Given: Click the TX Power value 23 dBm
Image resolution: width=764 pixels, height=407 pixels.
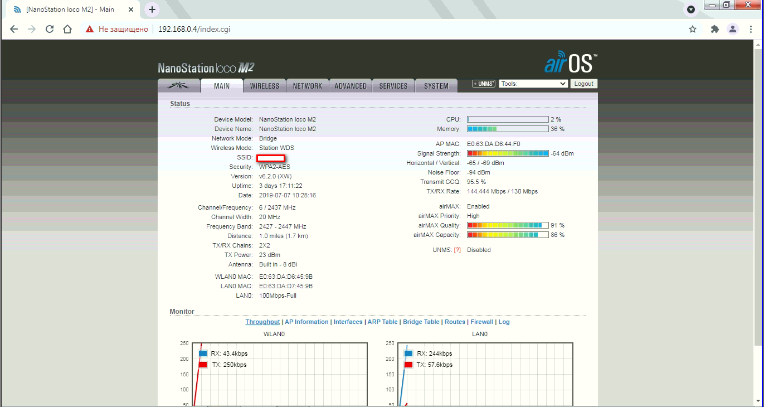Looking at the screenshot, I should point(270,255).
